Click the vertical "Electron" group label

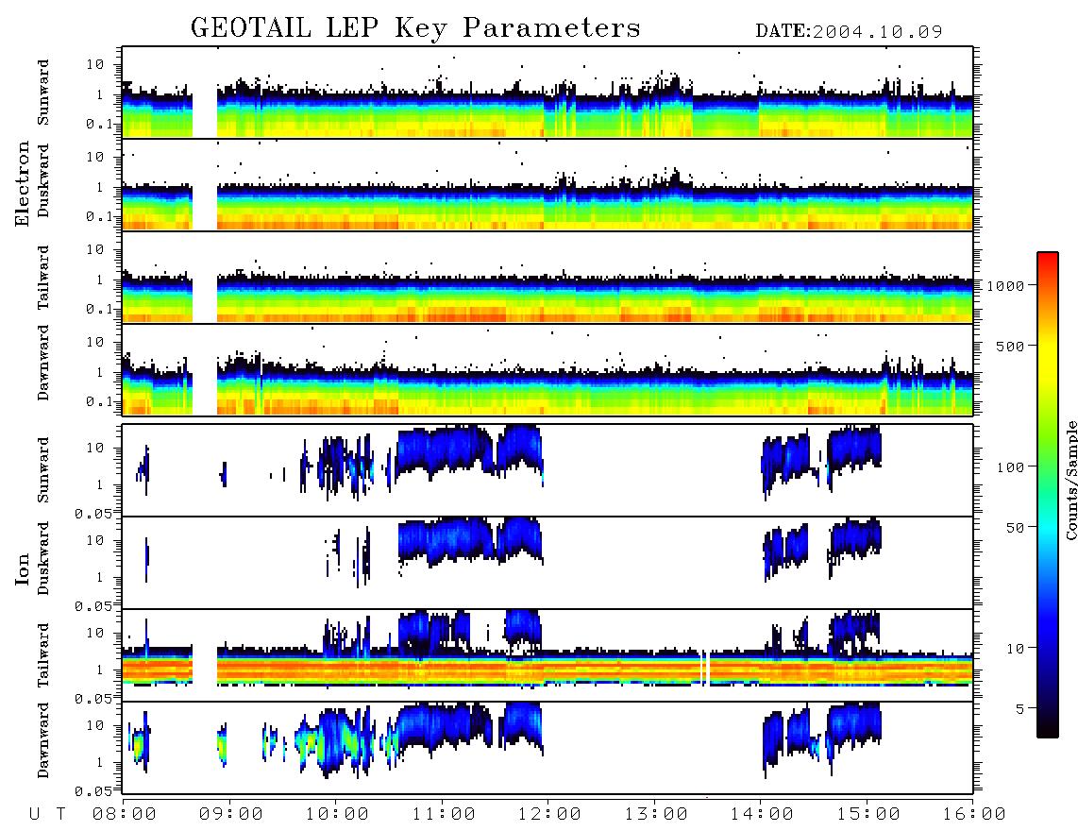(x=23, y=184)
